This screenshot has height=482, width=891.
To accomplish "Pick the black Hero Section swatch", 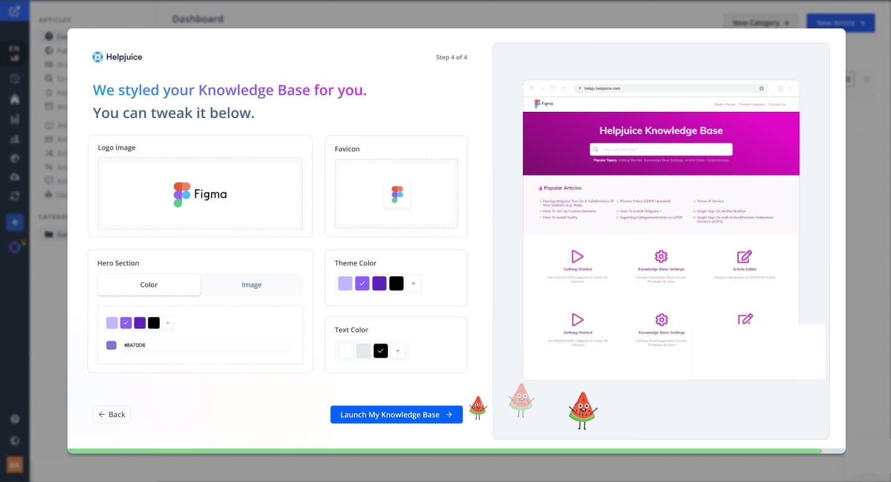I will pos(154,323).
